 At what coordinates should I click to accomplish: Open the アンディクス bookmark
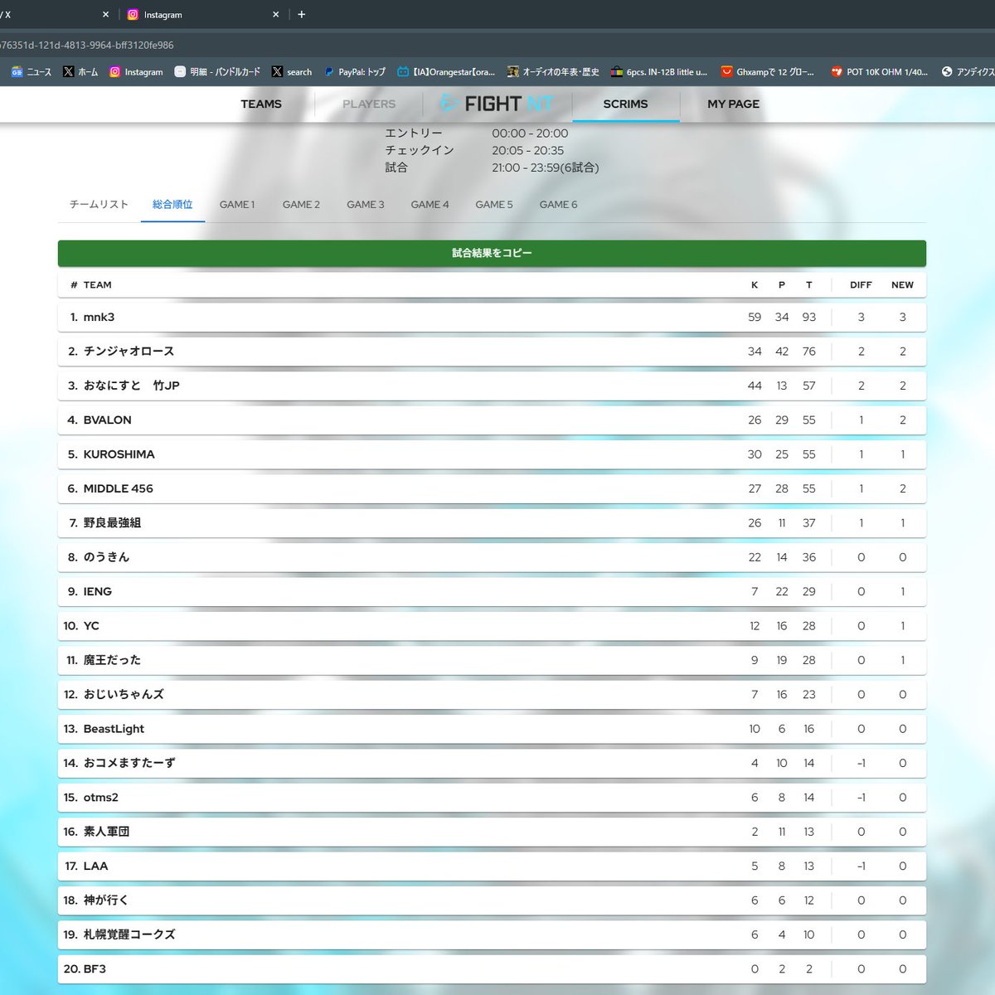tap(968, 72)
